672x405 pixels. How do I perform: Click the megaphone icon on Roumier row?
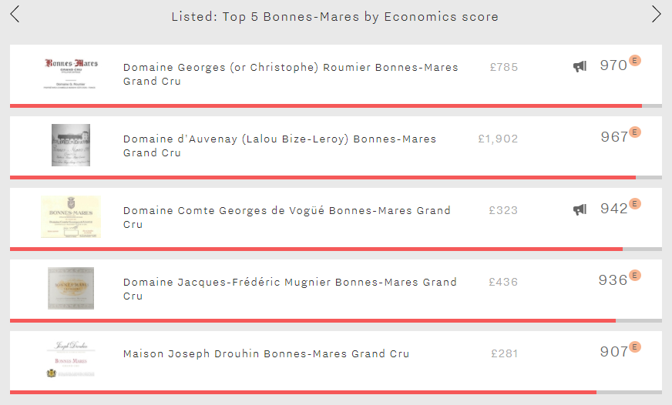tap(580, 66)
